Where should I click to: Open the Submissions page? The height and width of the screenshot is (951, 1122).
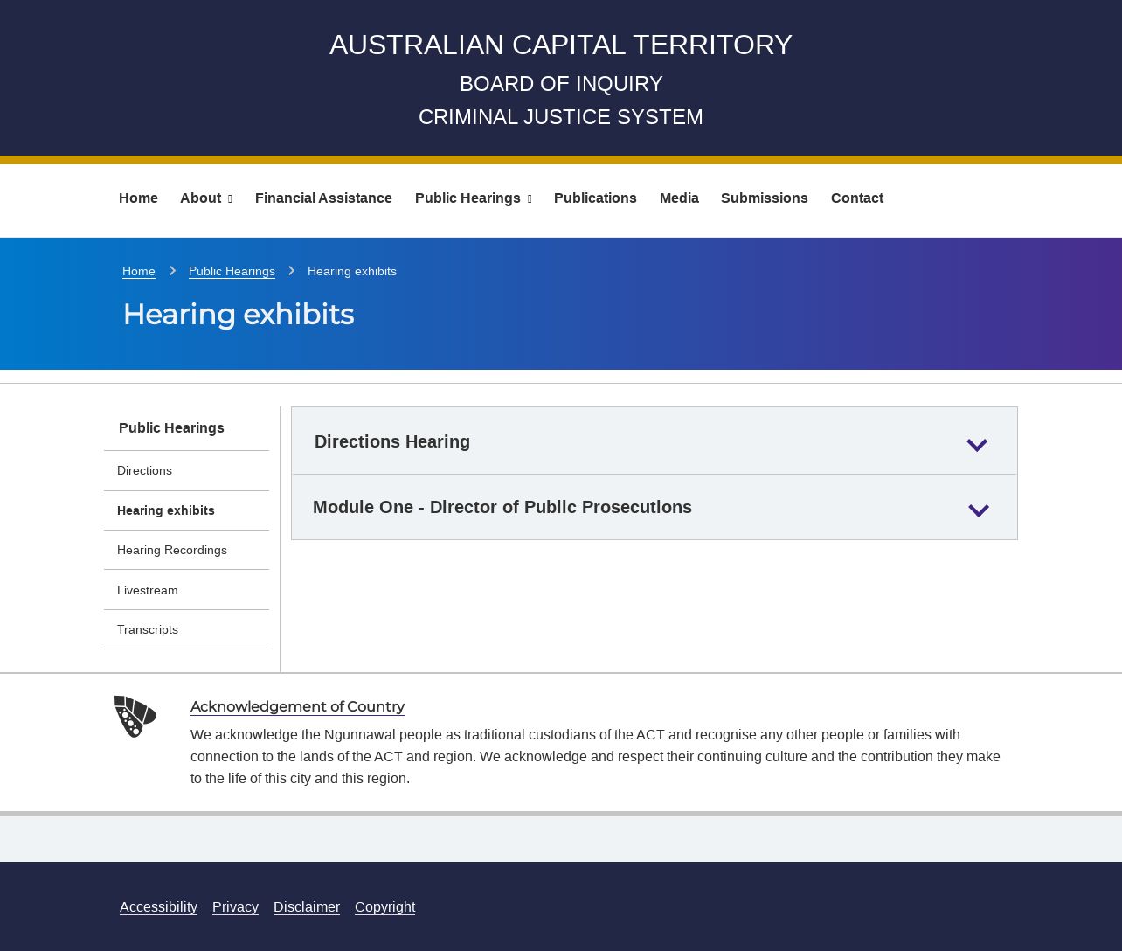(764, 198)
